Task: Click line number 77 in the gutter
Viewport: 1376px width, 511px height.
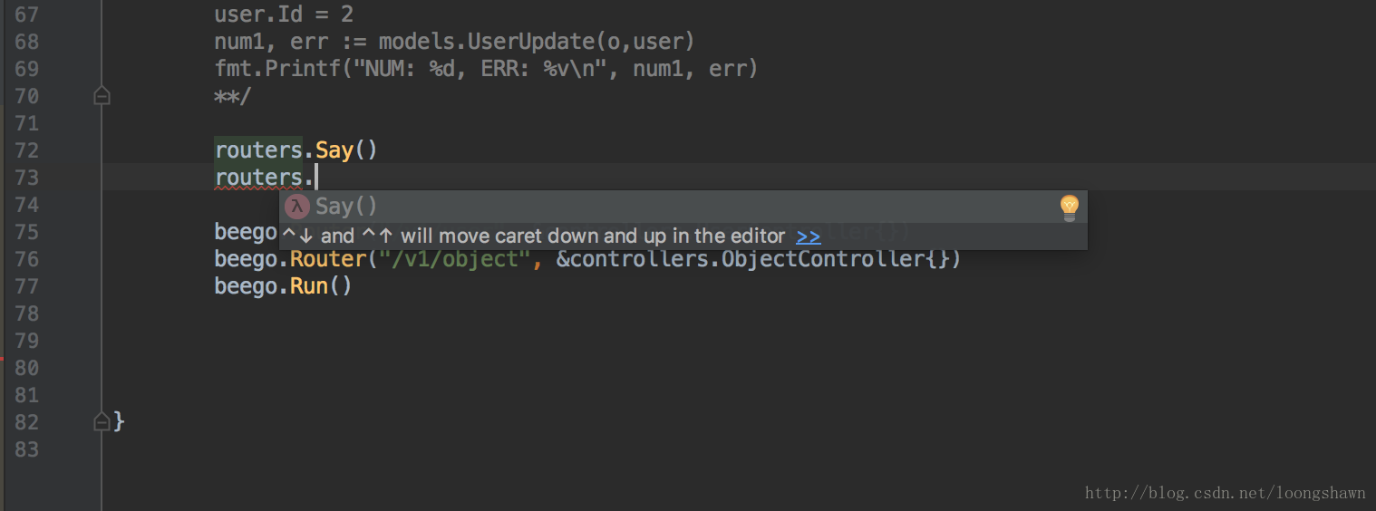Action: point(27,286)
